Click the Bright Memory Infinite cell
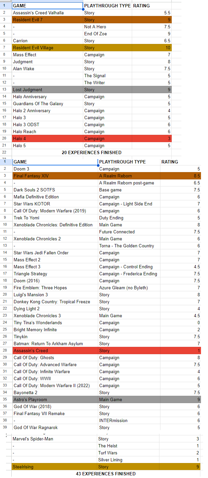Image resolution: width=208 pixels, height=478 pixels. tap(55, 330)
